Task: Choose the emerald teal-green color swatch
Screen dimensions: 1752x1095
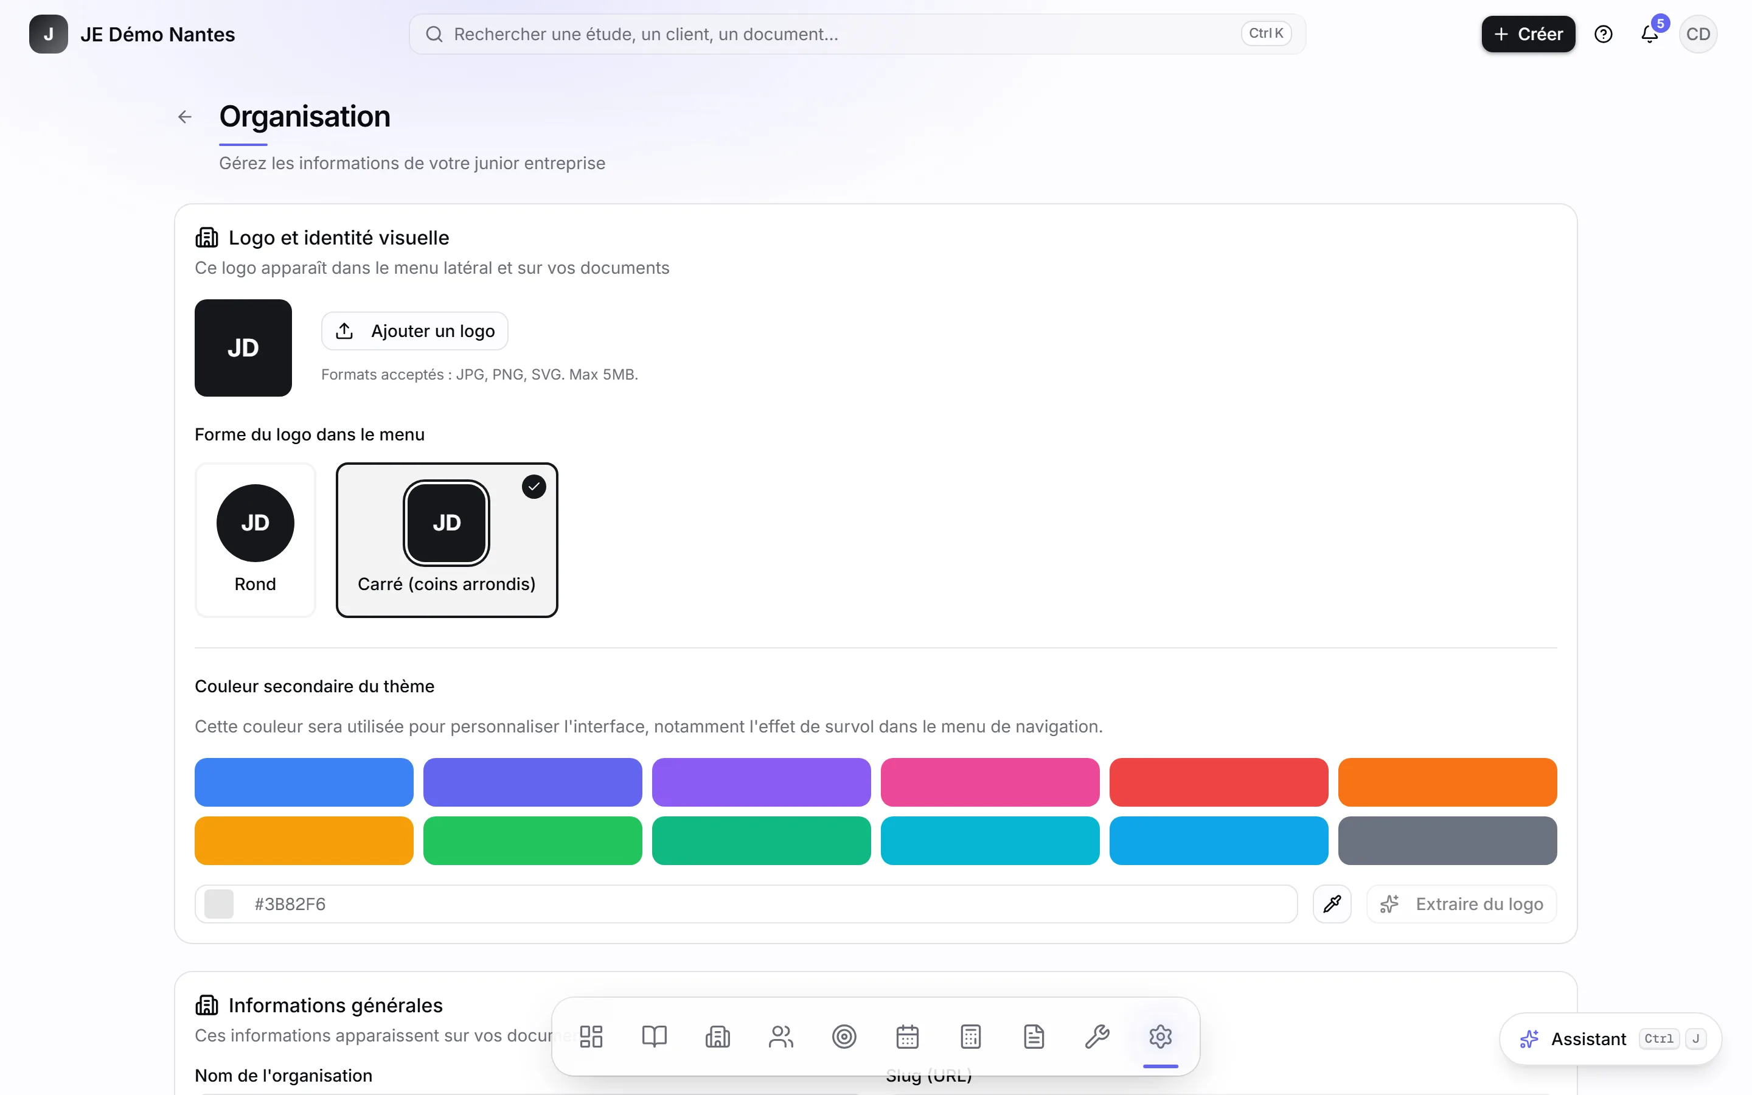Action: (x=762, y=841)
